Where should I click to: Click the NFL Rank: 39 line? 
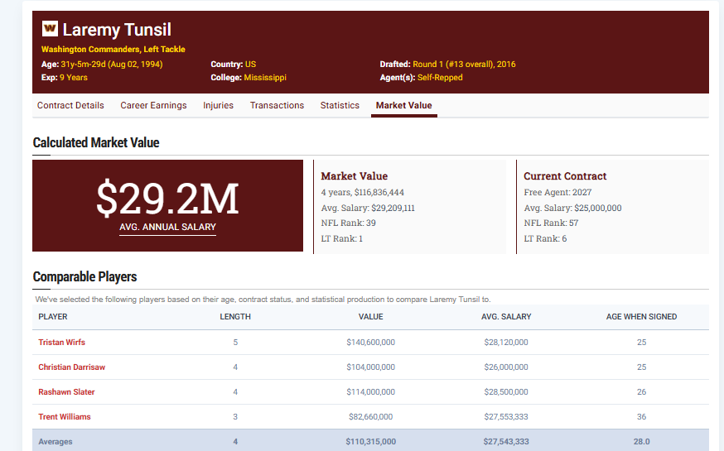point(349,223)
